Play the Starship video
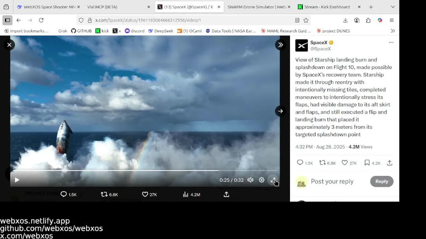426x239 pixels. tap(17, 180)
